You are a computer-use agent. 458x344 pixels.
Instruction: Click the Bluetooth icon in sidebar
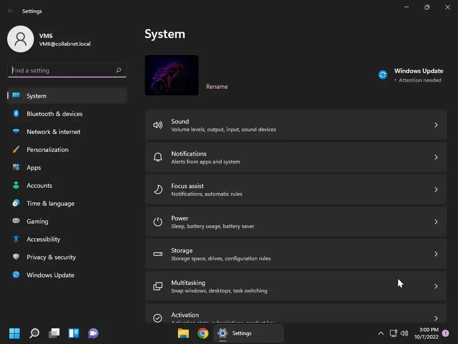pos(16,113)
